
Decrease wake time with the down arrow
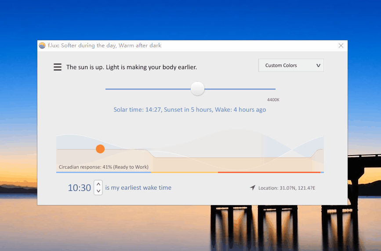[98, 191]
